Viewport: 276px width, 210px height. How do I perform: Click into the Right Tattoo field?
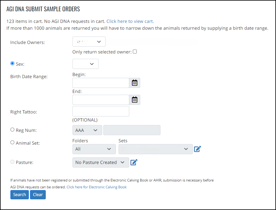[101, 111]
